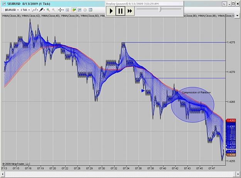The height and width of the screenshot is (178, 241).
Task: Click the left horizontal scrollbar arrow
Action: click(3, 174)
